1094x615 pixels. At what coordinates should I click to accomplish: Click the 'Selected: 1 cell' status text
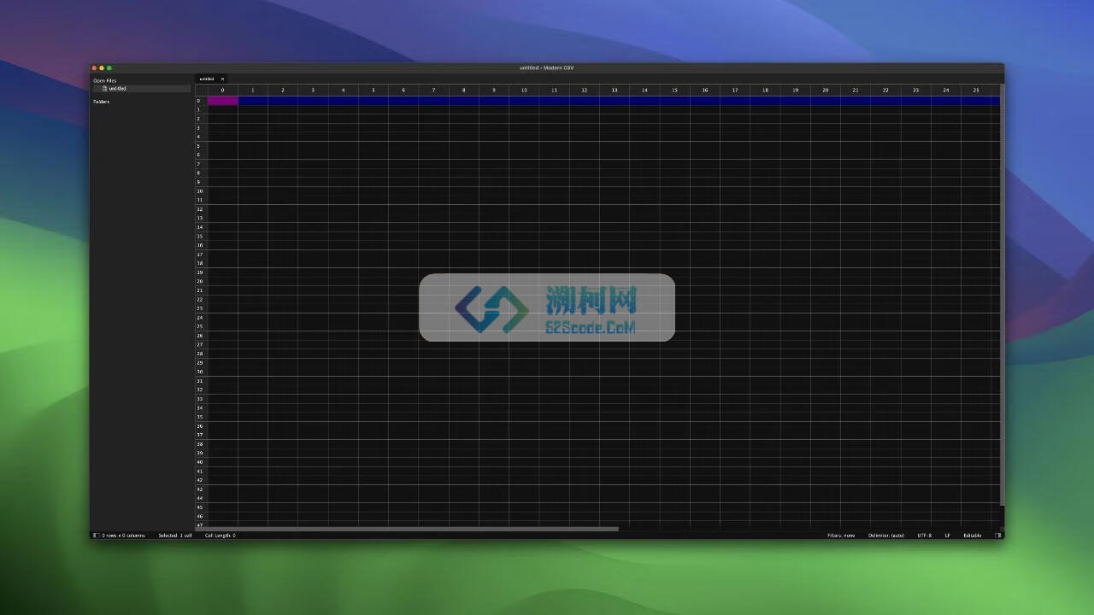coord(175,536)
